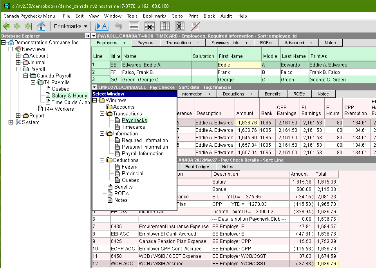Screen dimensions: 376x268
Task: Click the green forward arrow icon
Action: [17, 27]
